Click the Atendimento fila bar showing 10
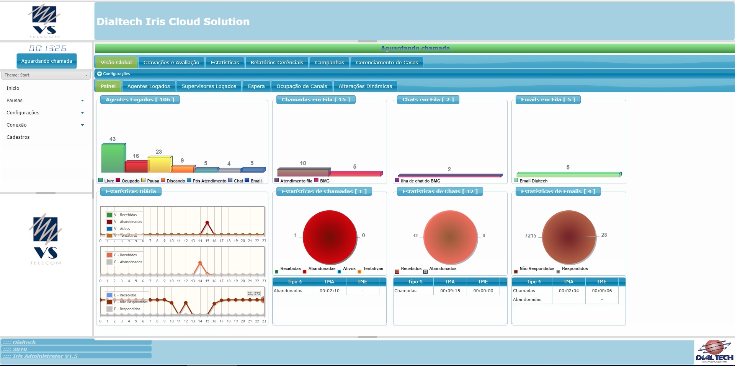This screenshot has height=366, width=735. pos(304,172)
